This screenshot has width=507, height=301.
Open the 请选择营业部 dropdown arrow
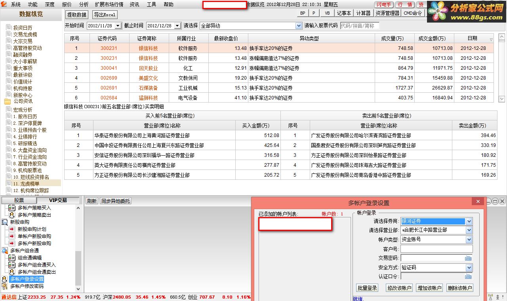(469, 230)
